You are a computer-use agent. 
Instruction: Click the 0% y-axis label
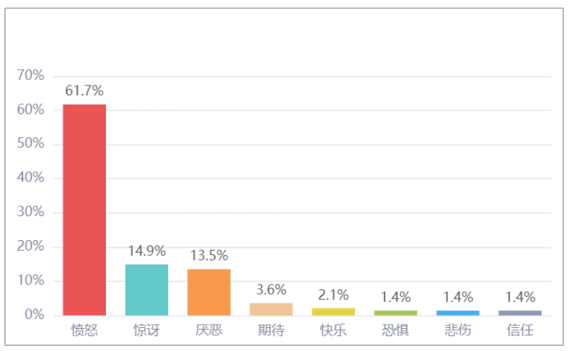(x=34, y=314)
